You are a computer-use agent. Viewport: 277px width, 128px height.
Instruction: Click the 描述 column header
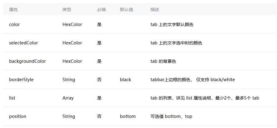point(155,9)
